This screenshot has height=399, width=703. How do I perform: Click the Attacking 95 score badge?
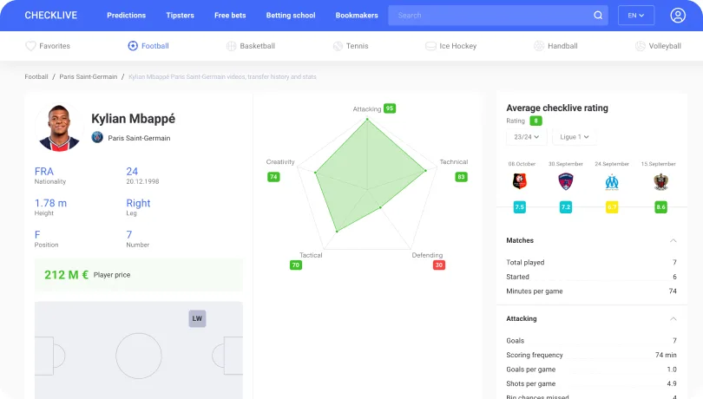point(390,108)
